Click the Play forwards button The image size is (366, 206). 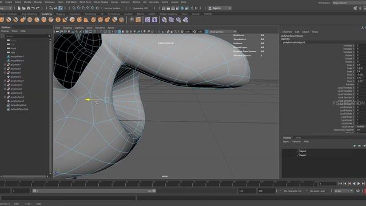click(x=359, y=184)
